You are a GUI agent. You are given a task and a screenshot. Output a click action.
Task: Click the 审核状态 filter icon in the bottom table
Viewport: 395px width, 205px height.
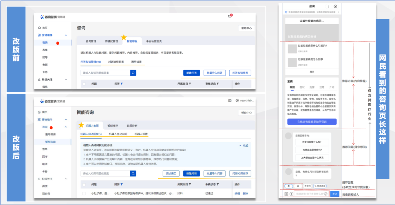click(x=218, y=184)
